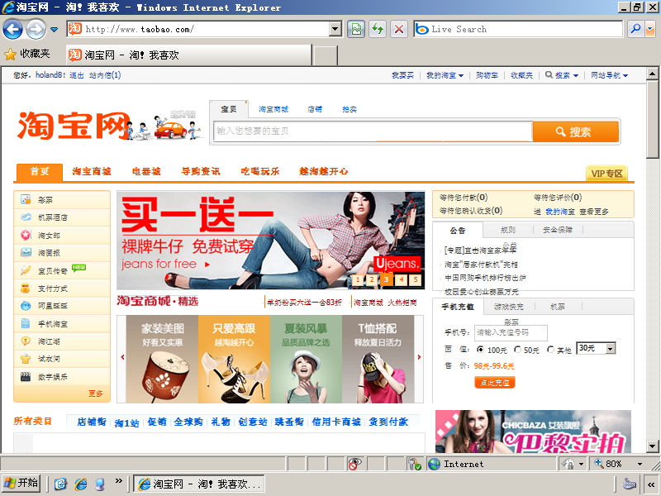Image resolution: width=661 pixels, height=496 pixels.
Task: Switch to the 游戏快充 tab
Action: [509, 307]
